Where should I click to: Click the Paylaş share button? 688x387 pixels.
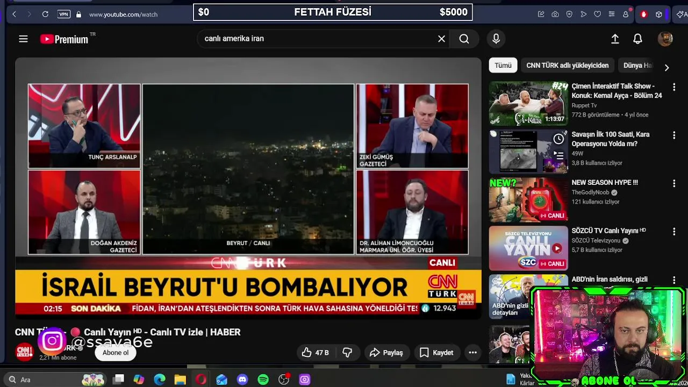pos(386,353)
